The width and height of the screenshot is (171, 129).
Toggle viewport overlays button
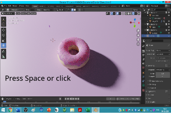[117, 14]
